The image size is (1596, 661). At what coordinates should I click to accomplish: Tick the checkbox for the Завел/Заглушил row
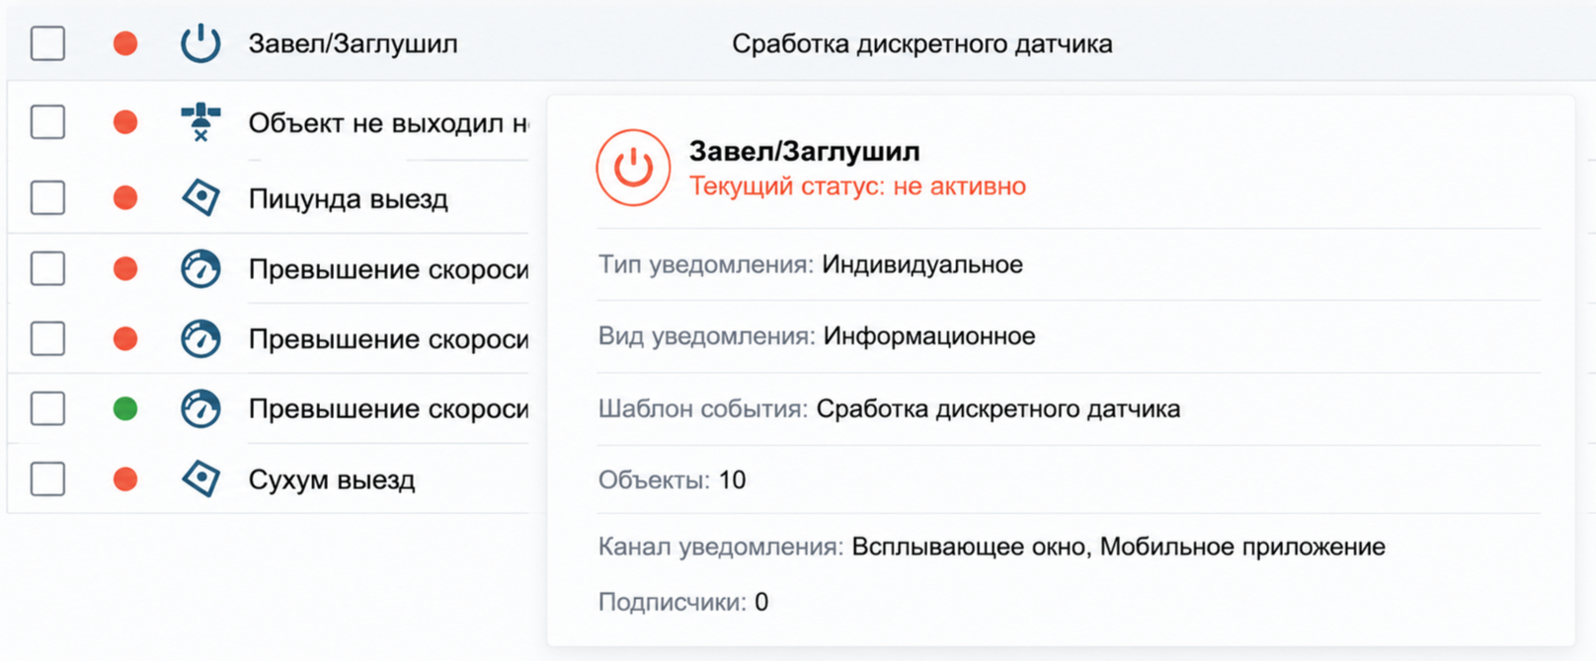point(47,43)
